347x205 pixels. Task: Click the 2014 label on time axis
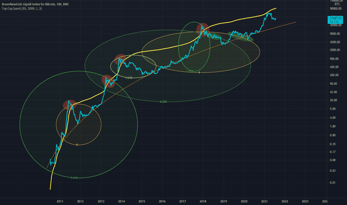121,201
